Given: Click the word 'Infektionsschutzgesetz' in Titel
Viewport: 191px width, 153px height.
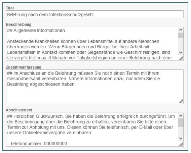Looking at the screenshot, I should pos(71,15).
